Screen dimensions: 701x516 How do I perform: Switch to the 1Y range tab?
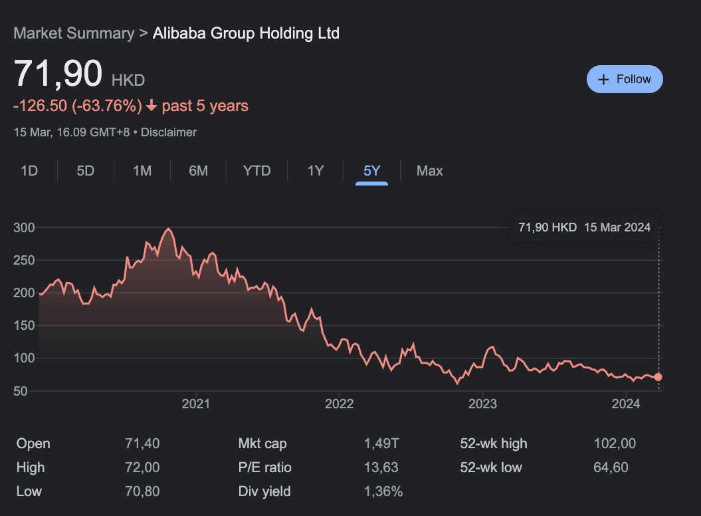coord(315,171)
